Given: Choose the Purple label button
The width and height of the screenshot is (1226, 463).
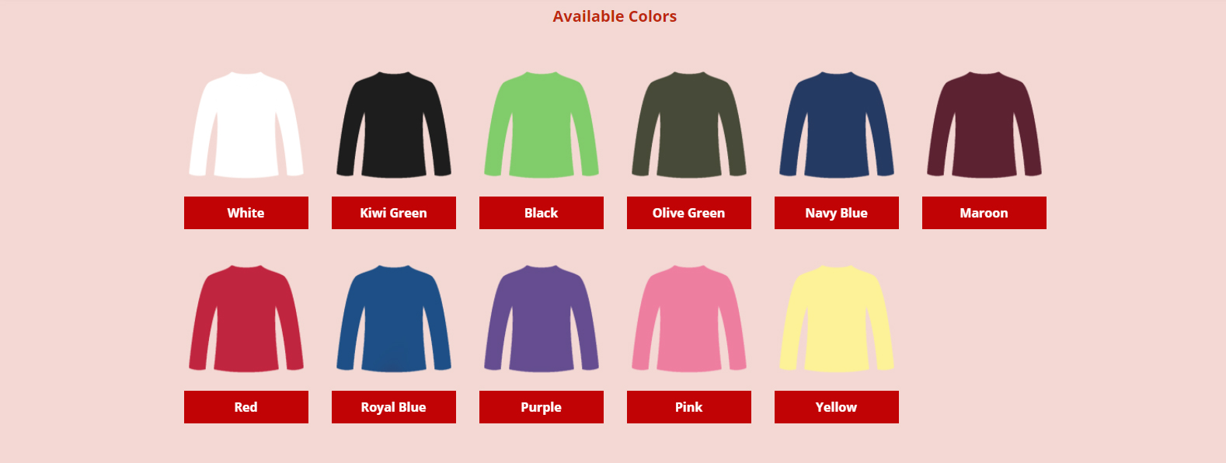Looking at the screenshot, I should (542, 407).
